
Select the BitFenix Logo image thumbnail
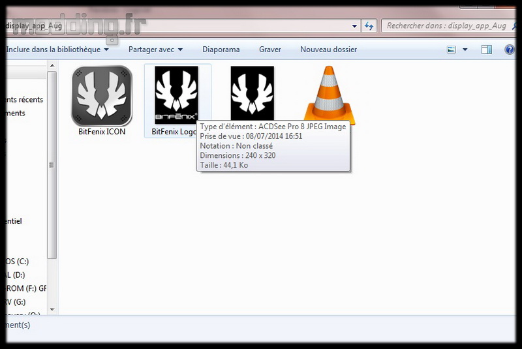pos(176,95)
